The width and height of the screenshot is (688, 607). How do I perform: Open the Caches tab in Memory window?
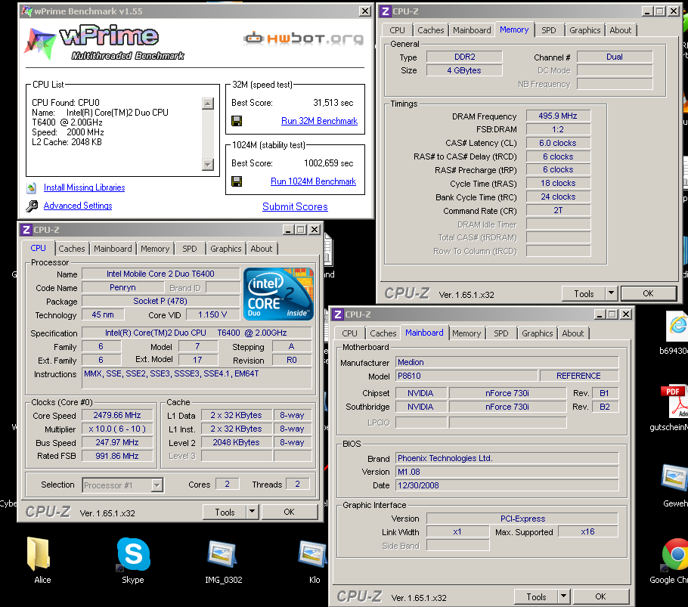point(430,30)
